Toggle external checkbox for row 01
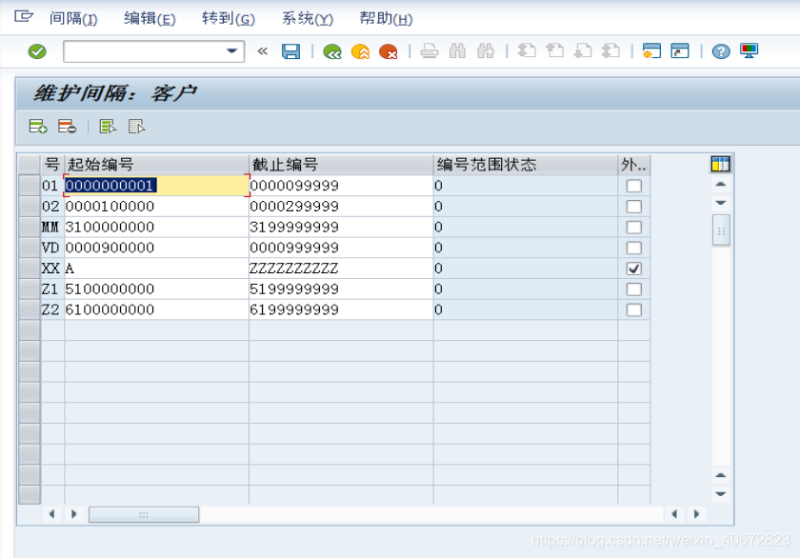The width and height of the screenshot is (800, 558). (633, 186)
